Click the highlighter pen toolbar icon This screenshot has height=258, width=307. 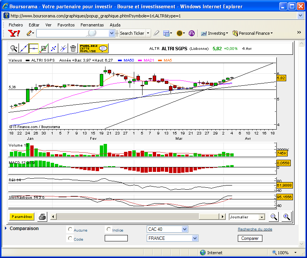156,33
